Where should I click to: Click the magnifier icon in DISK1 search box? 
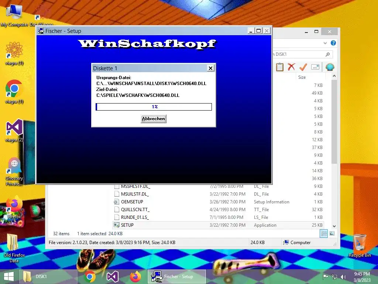[327, 54]
